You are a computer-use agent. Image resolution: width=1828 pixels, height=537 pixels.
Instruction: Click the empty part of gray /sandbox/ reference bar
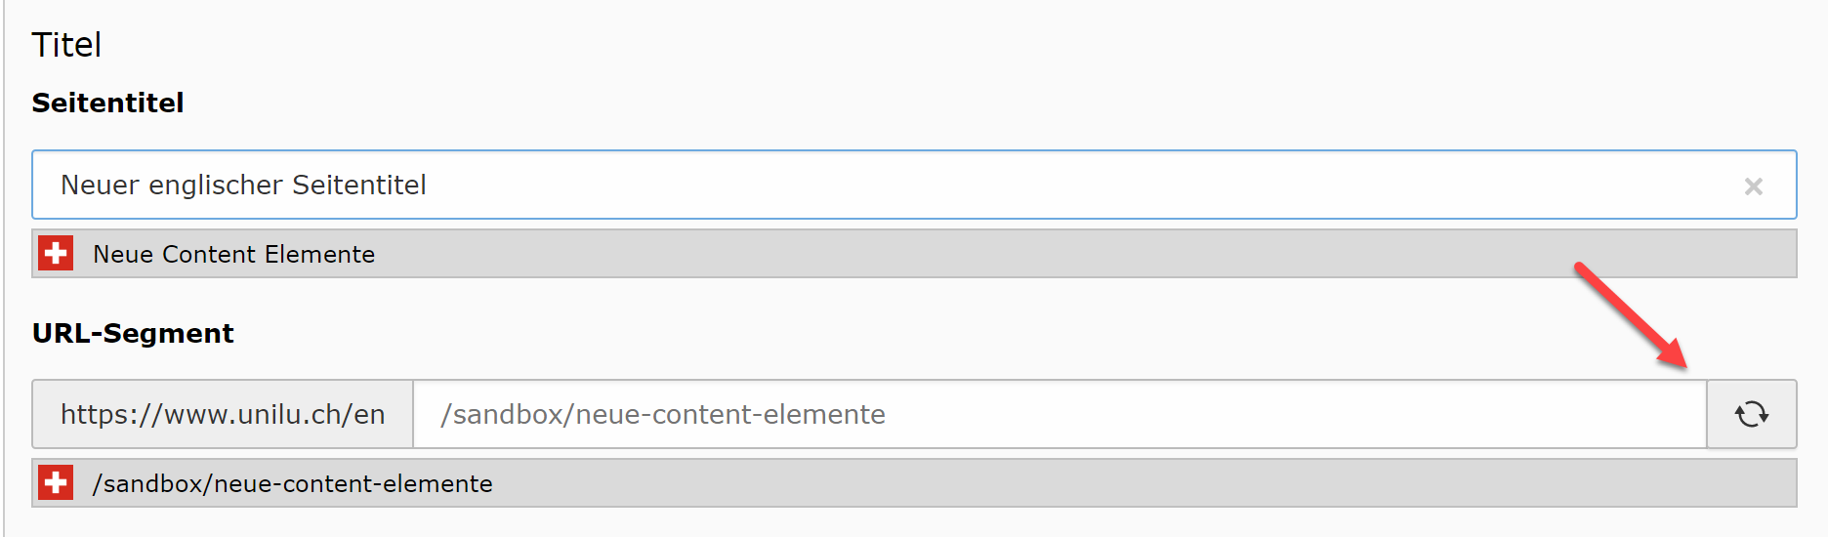(1142, 483)
